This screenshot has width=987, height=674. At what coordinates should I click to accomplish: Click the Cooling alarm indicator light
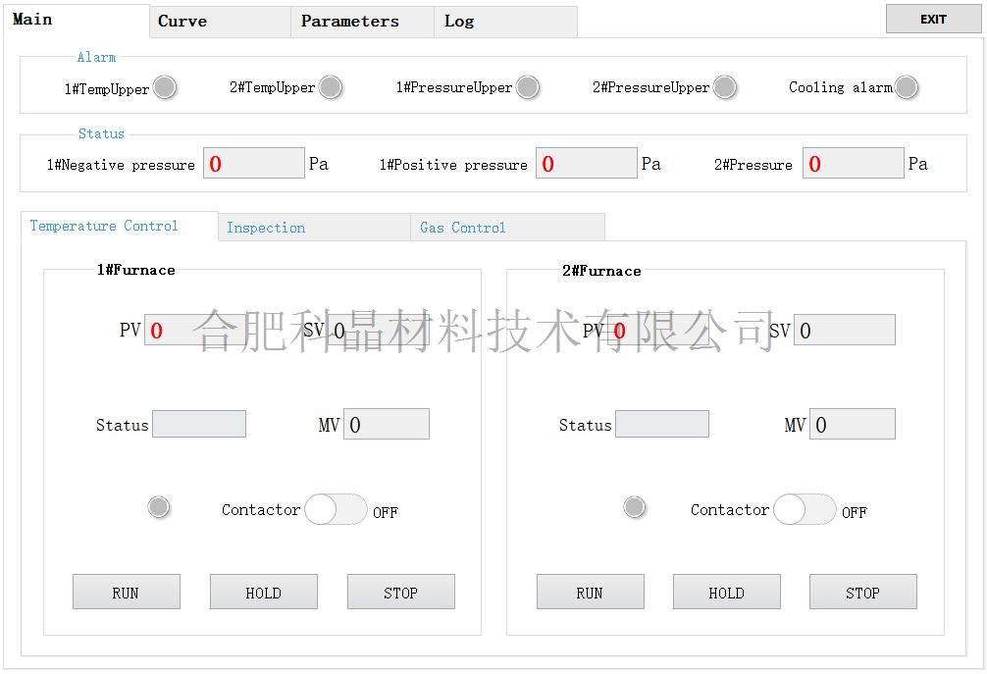[906, 87]
